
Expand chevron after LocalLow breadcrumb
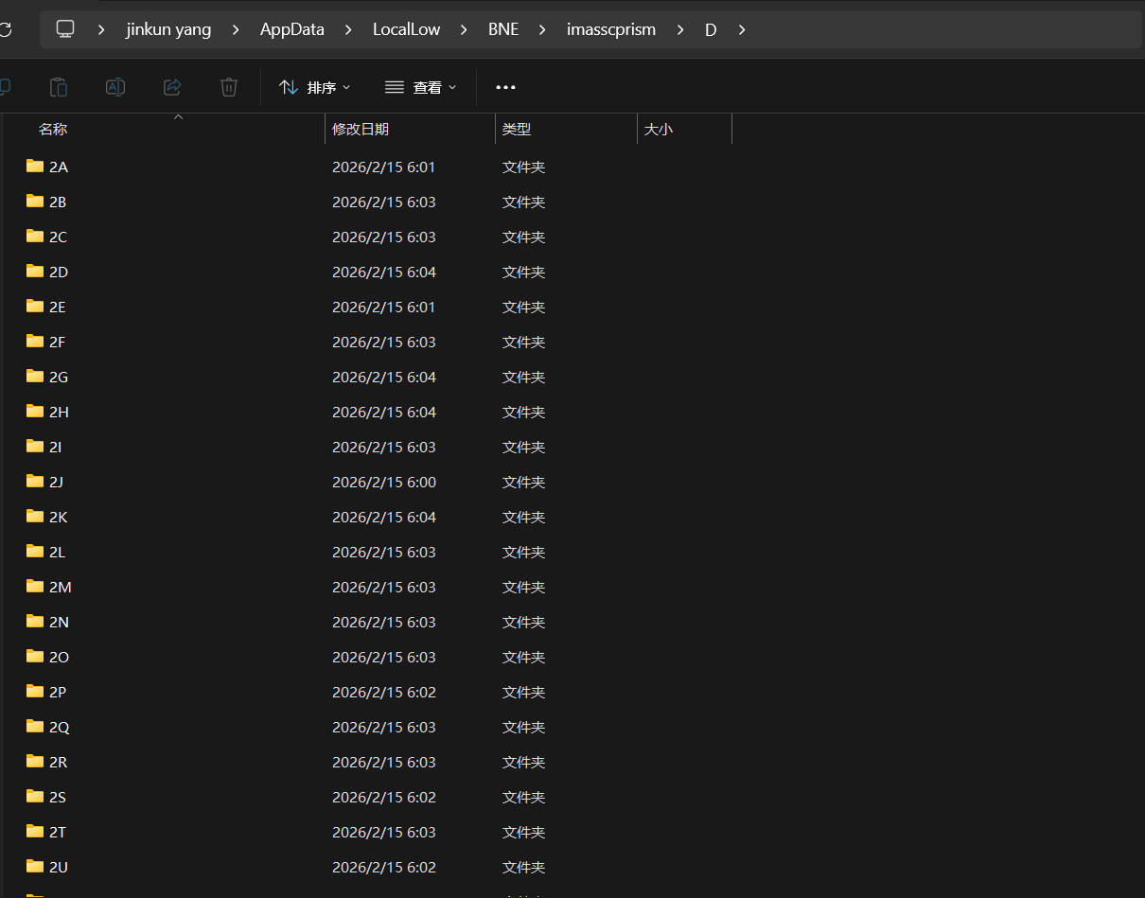[x=465, y=29]
